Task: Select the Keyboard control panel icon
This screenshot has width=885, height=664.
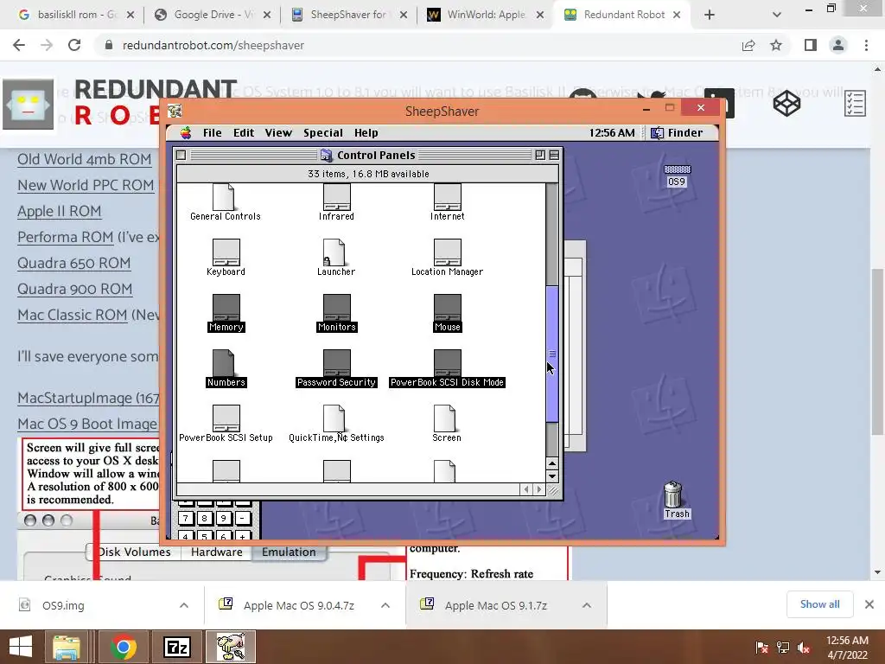Action: [x=226, y=252]
